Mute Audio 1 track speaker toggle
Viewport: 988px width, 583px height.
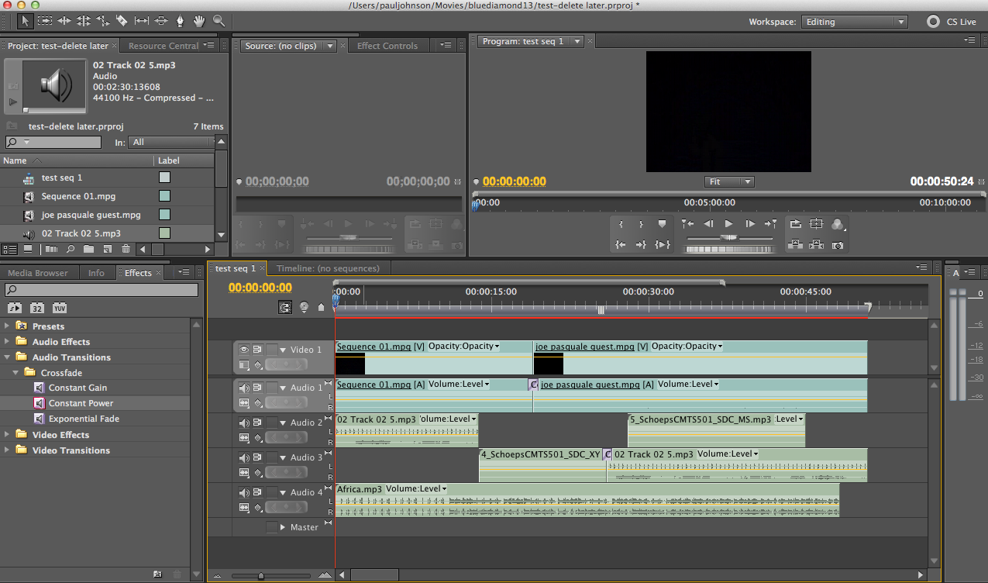[244, 388]
